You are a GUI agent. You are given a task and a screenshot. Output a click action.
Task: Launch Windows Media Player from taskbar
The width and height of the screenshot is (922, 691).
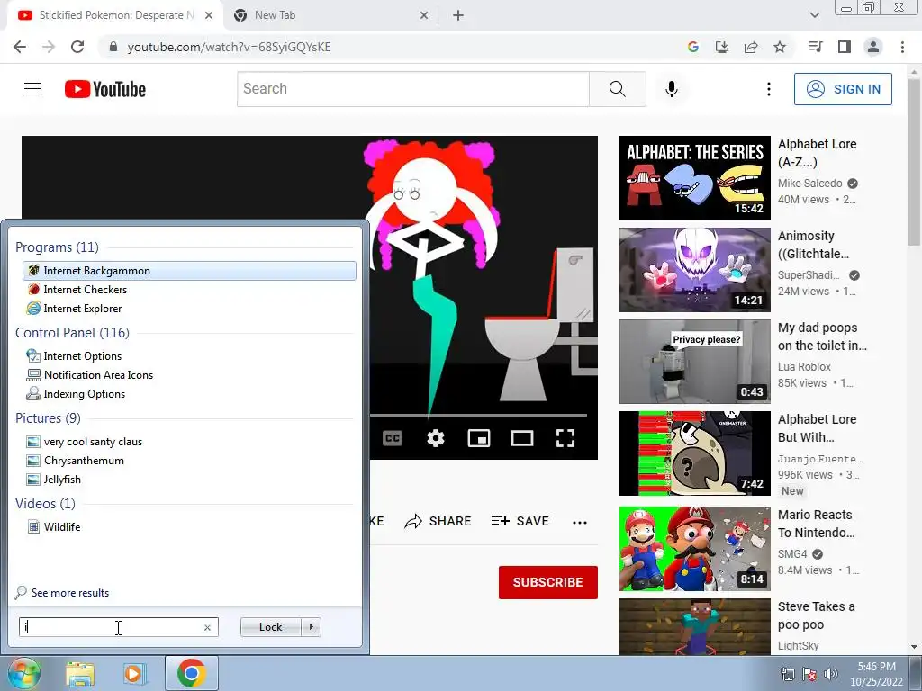pos(134,673)
